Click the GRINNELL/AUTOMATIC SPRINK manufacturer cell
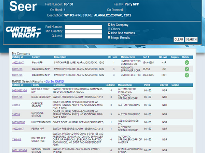The width and height of the screenshot is (205, 153). tap(130, 150)
